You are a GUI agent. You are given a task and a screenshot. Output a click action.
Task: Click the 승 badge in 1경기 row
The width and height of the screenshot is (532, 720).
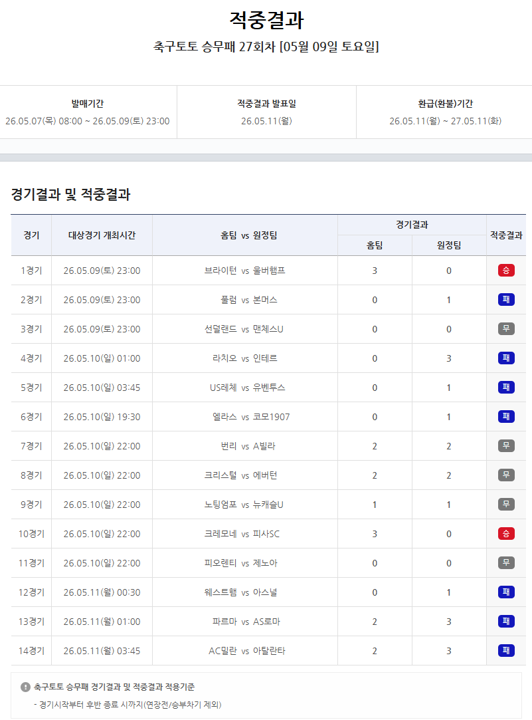[506, 271]
